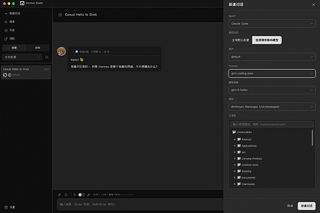Screen dimensions: 320x213
Task: Switch to the right sidebar segment tab
Action: coord(37,48)
